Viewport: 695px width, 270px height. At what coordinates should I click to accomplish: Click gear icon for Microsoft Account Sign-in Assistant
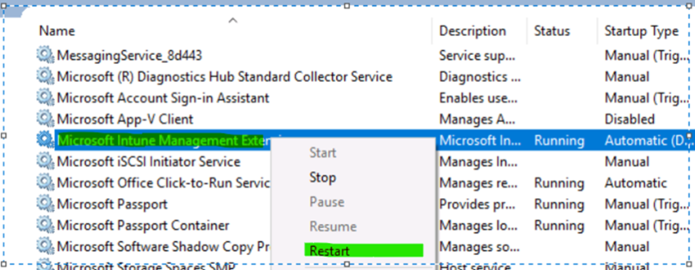(x=45, y=98)
